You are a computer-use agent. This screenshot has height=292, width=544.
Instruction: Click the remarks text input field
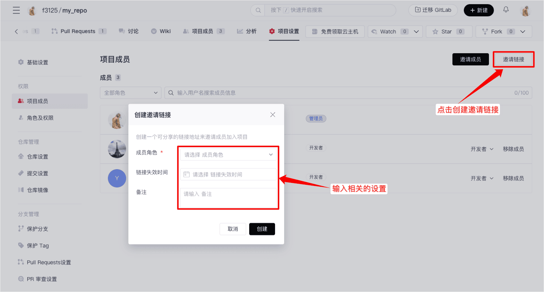(228, 198)
